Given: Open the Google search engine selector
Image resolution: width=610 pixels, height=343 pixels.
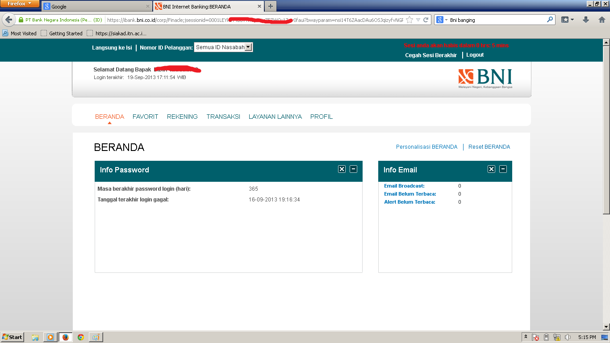Looking at the screenshot, I should 442,20.
